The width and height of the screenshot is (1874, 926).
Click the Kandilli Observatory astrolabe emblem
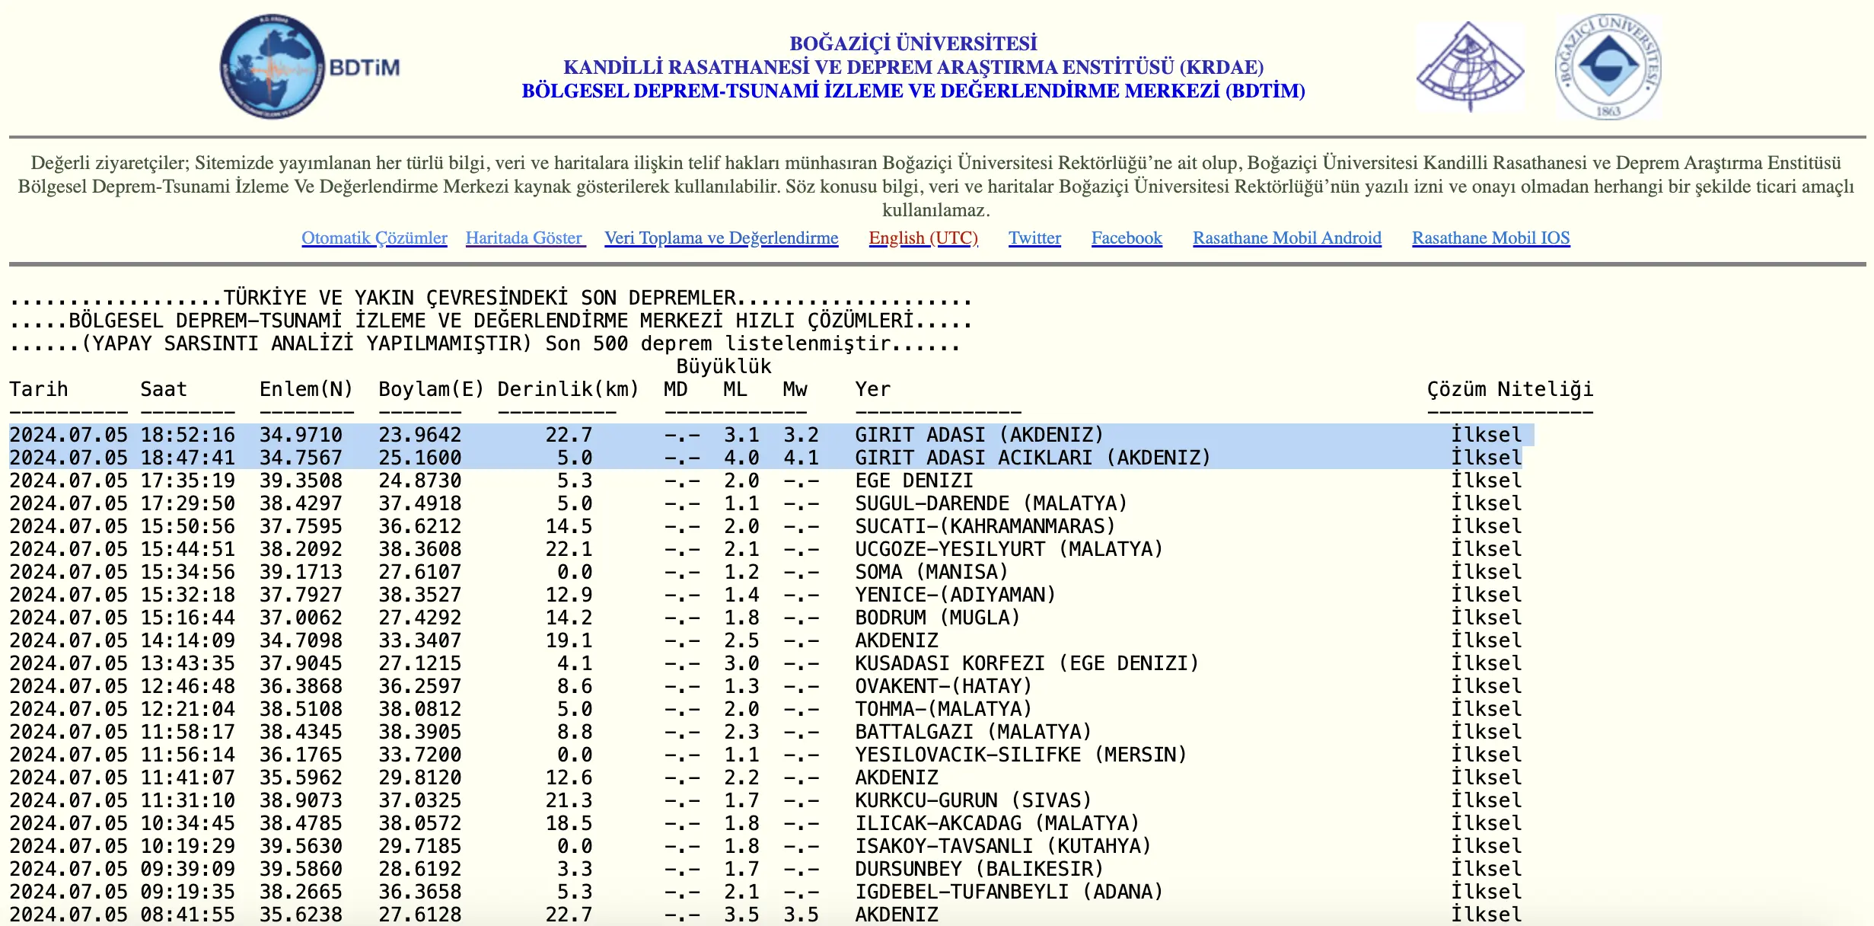1470,67
